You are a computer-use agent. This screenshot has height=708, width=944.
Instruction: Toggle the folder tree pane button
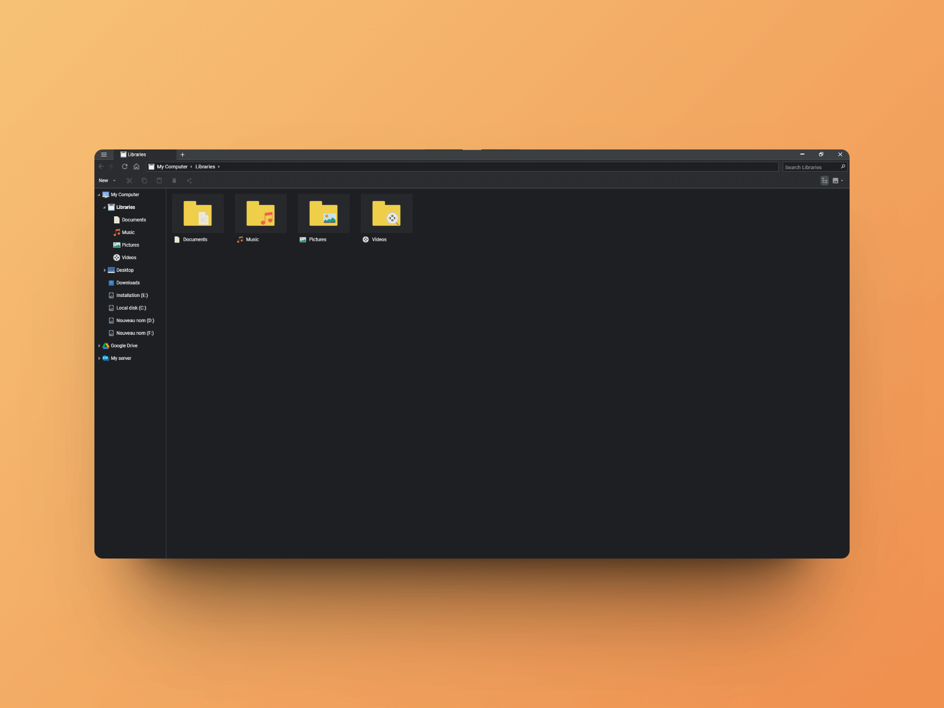[825, 181]
